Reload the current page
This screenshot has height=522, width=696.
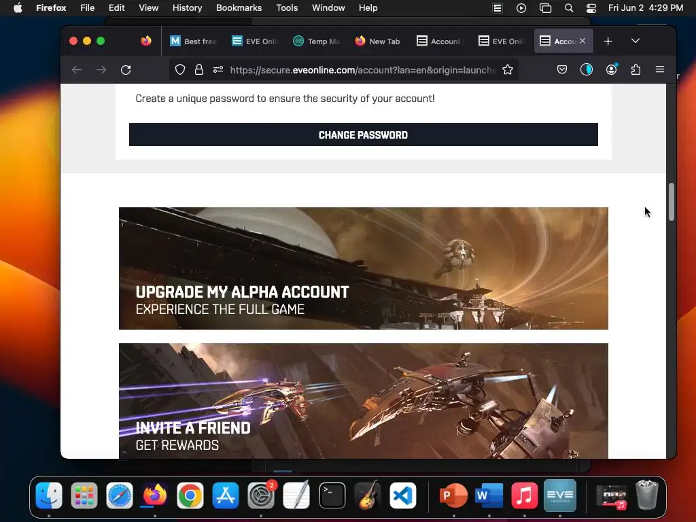[x=126, y=70]
